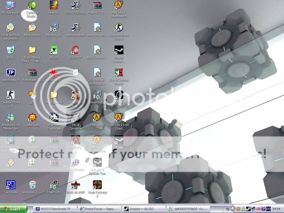Expand hidden system tray icons arrow
The width and height of the screenshot is (284, 213).
[x=233, y=209]
